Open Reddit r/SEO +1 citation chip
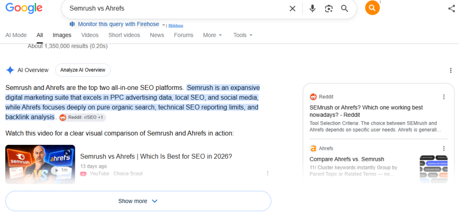 82,118
